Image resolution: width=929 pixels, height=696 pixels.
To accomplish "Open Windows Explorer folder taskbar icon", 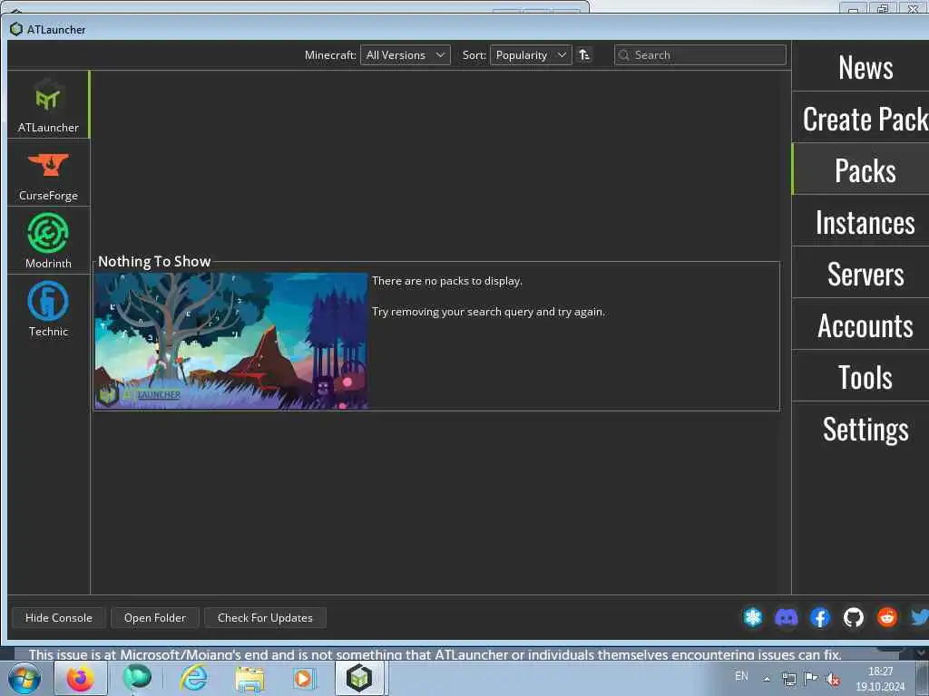I will click(249, 678).
